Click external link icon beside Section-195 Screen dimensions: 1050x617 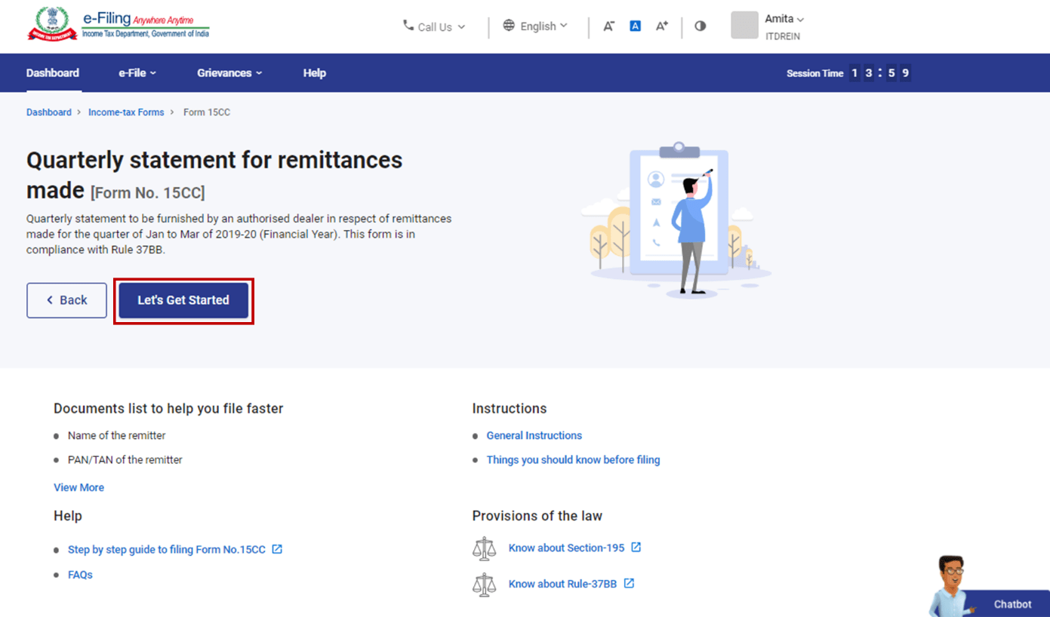point(636,548)
